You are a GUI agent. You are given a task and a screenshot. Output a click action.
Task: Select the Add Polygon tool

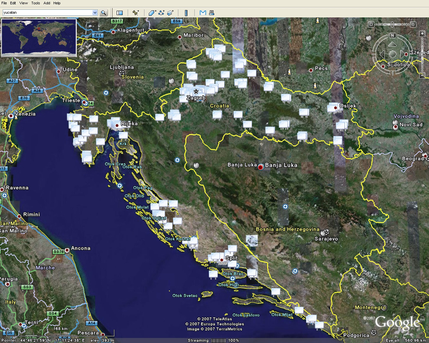coord(152,13)
